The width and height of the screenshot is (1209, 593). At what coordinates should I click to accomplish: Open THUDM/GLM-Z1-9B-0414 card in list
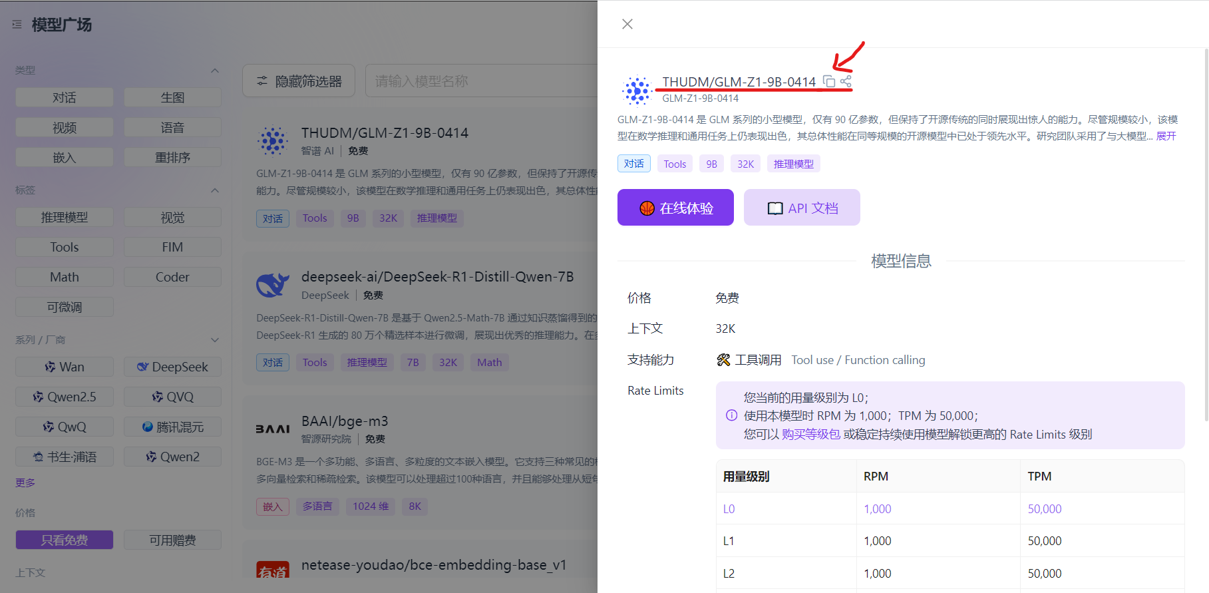(x=420, y=176)
